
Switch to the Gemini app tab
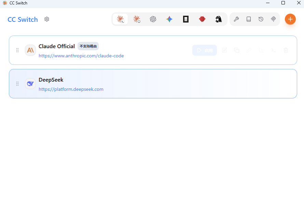pyautogui.click(x=169, y=19)
